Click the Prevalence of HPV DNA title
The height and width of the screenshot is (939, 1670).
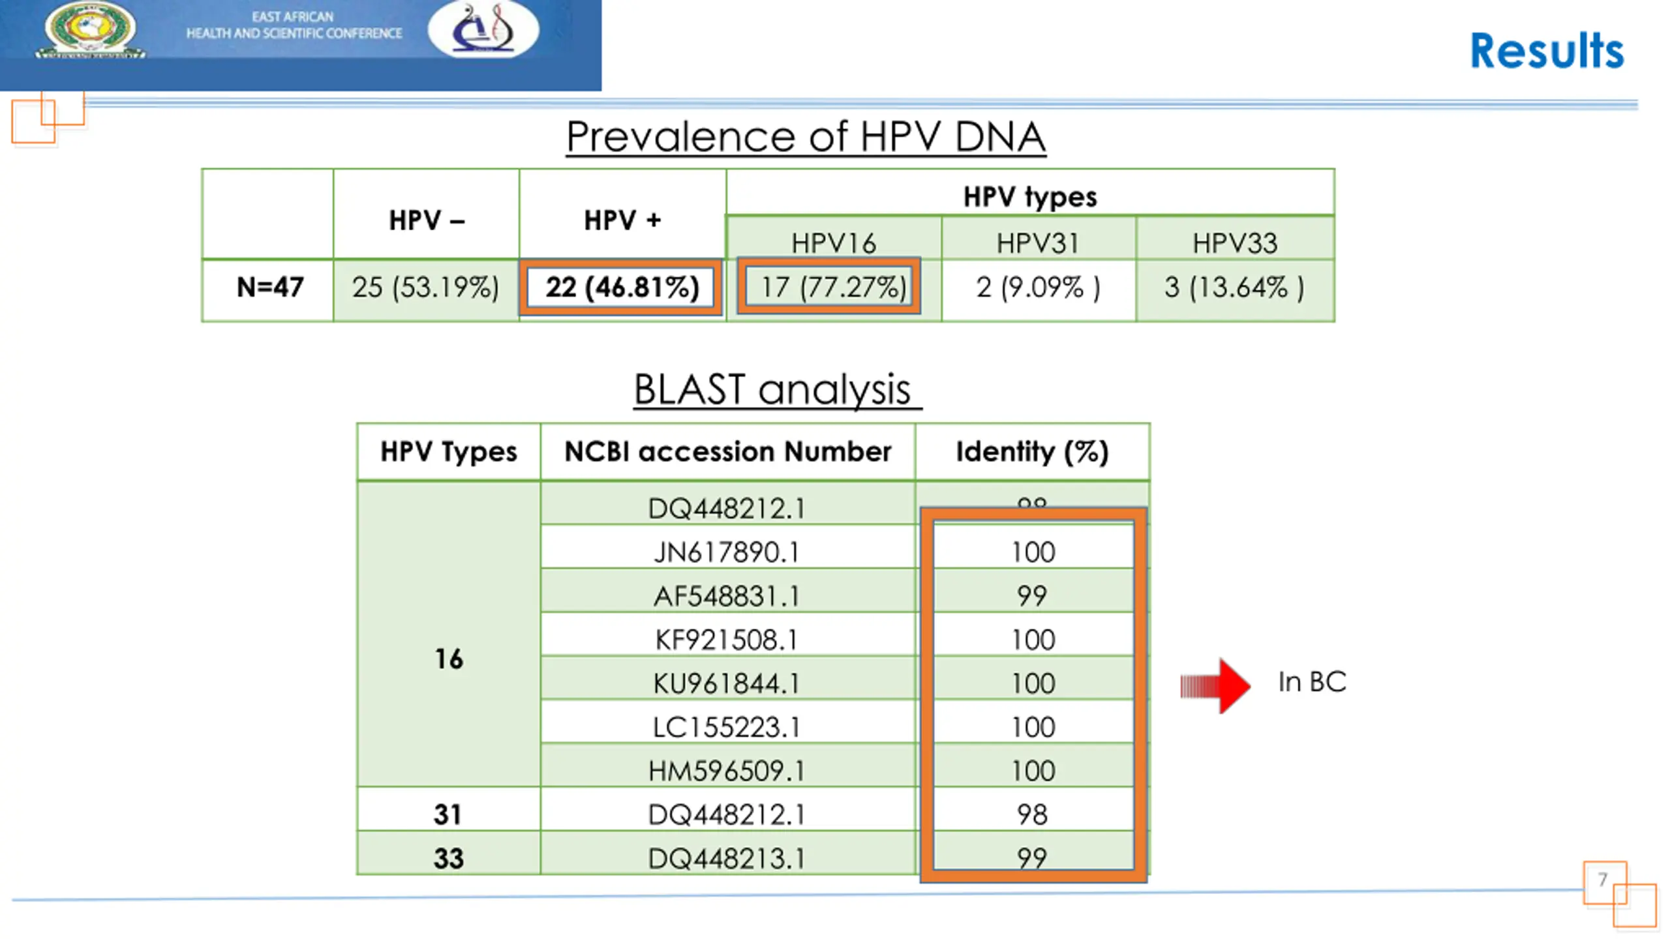(806, 137)
